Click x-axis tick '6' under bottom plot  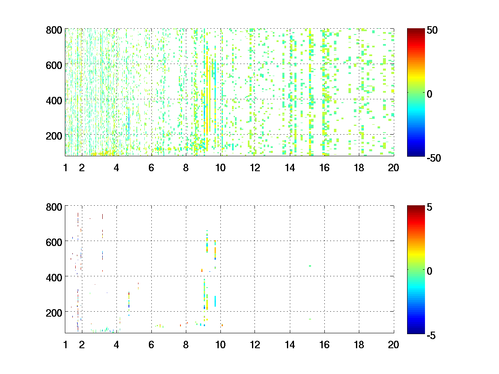coord(151,344)
